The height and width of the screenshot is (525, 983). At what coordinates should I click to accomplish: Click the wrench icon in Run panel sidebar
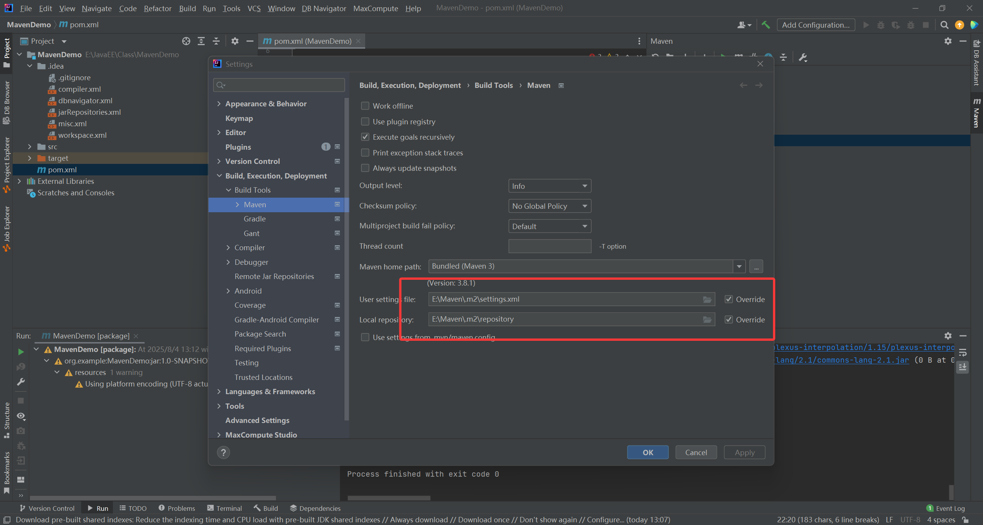pos(21,382)
